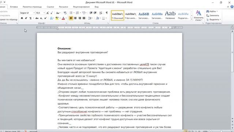Screen dimensions: 234x132
Task: Click the Grow Font icon
Action: 48,13
